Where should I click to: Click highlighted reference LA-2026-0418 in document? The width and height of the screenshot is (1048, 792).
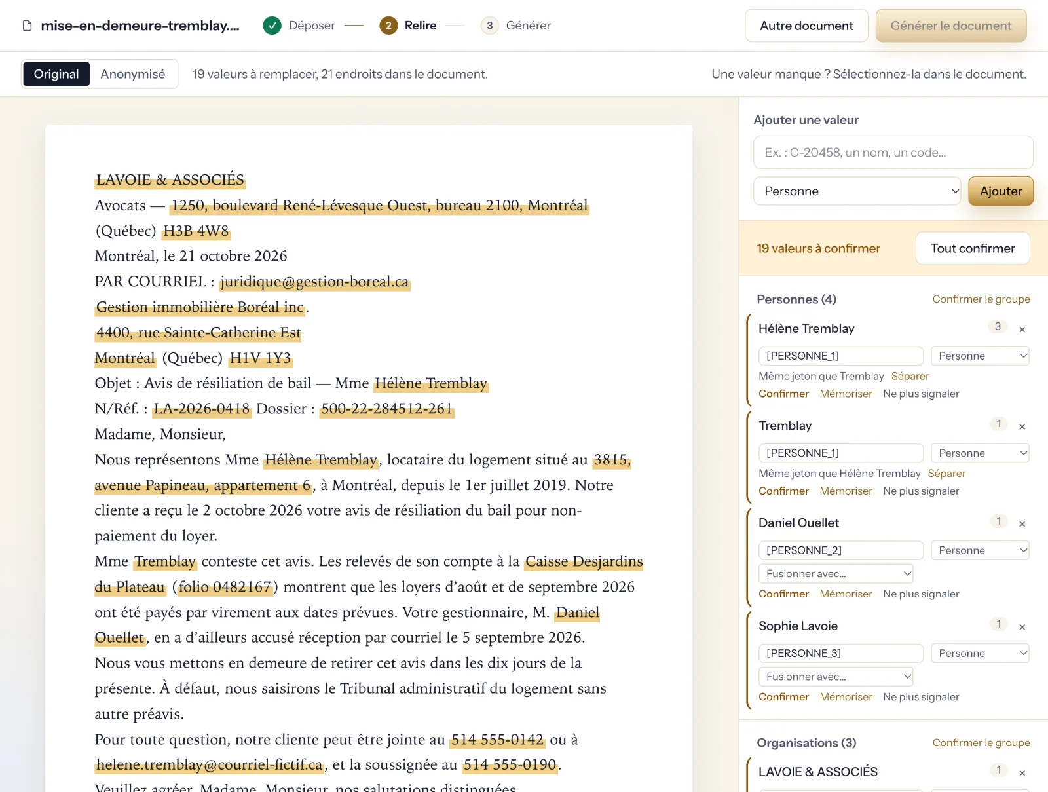pyautogui.click(x=202, y=409)
